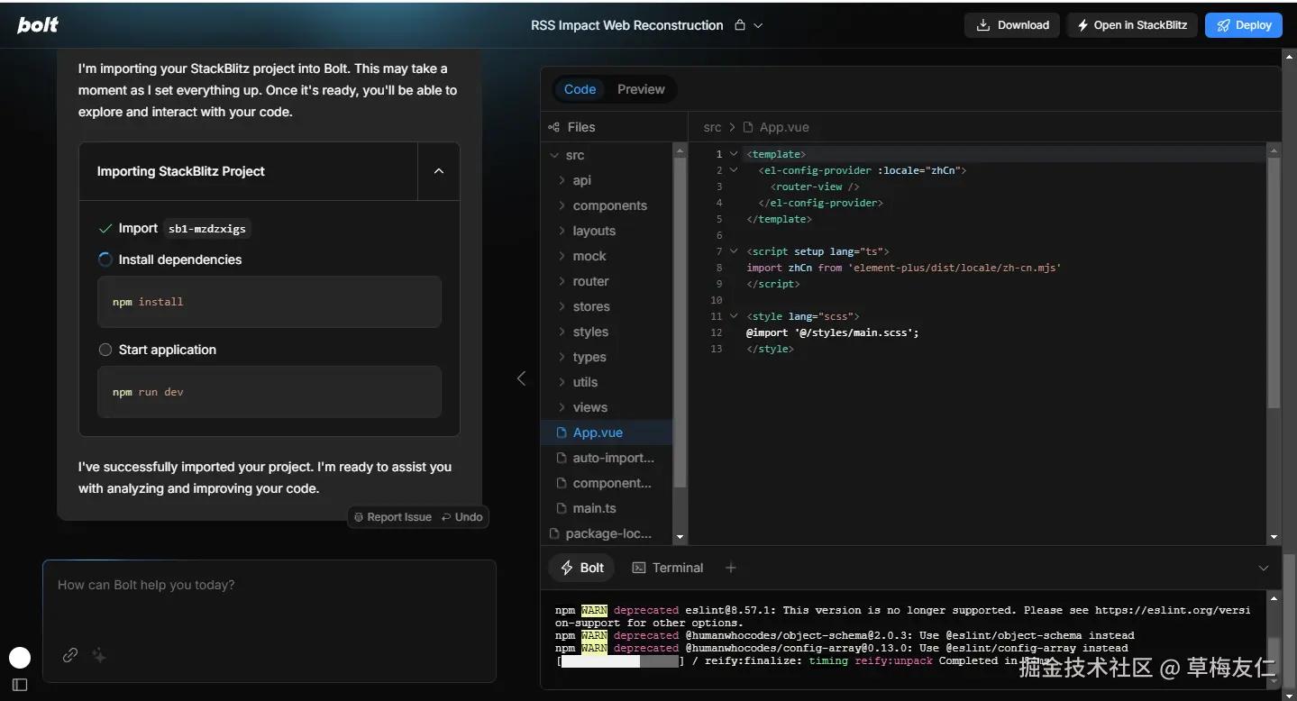Click the Bolt logo
The height and width of the screenshot is (701, 1297).
click(x=38, y=24)
